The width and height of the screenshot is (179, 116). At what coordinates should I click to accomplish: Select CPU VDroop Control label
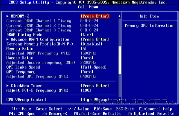26,100
